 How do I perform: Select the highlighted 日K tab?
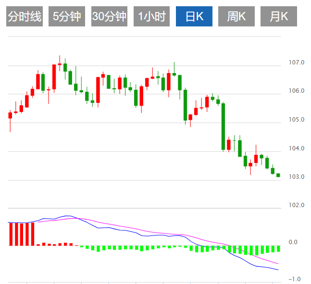(x=194, y=17)
